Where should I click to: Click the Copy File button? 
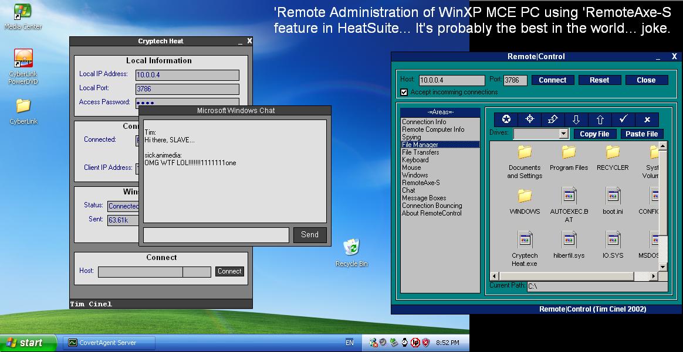pos(594,134)
